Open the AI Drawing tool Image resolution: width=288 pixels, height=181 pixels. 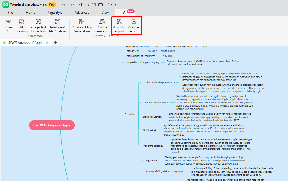coord(21,26)
